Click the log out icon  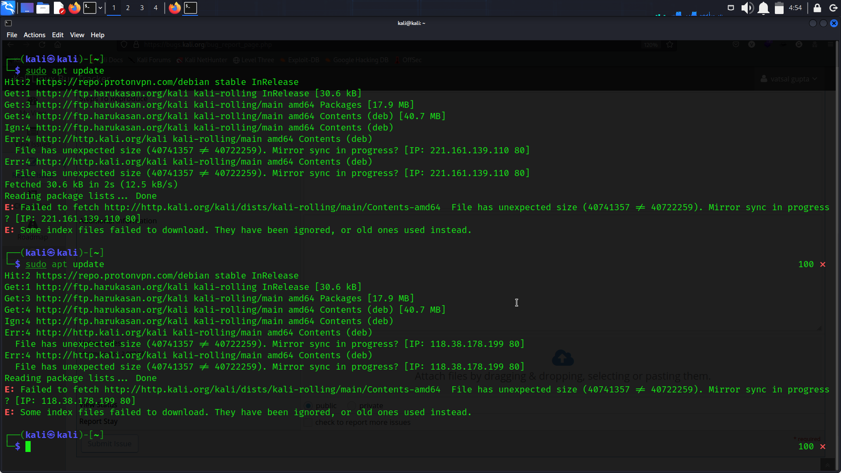(834, 7)
